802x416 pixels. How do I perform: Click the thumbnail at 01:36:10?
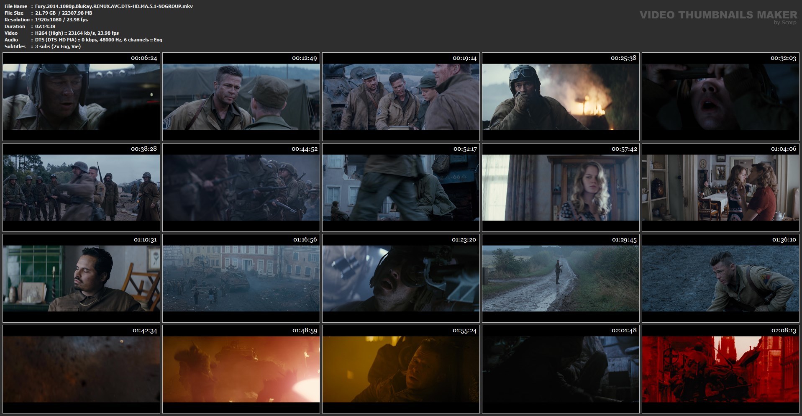720,278
